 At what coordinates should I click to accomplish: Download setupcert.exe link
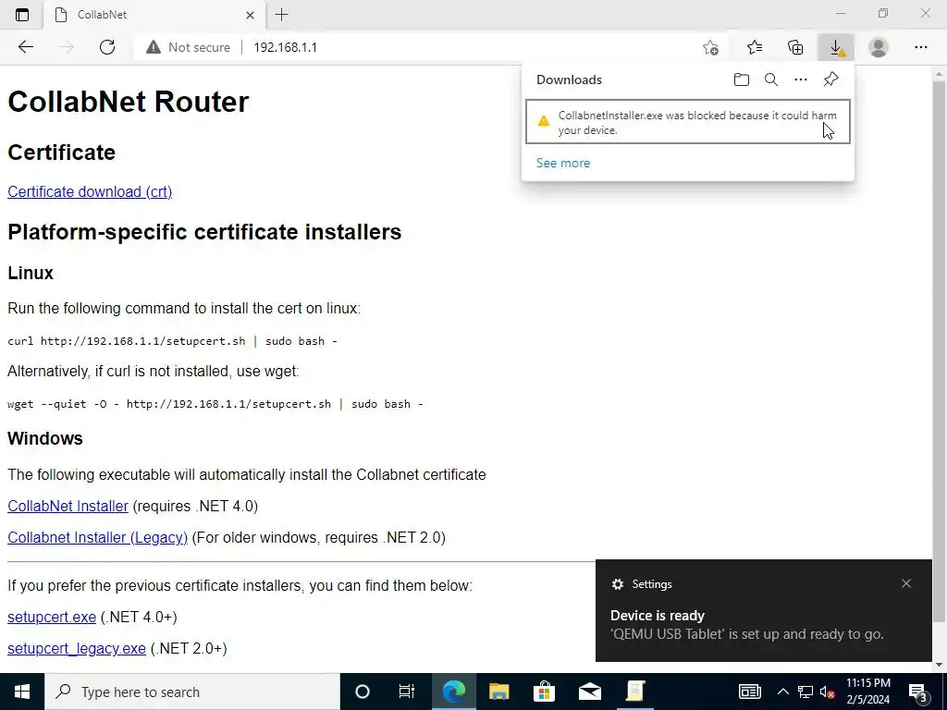(52, 617)
